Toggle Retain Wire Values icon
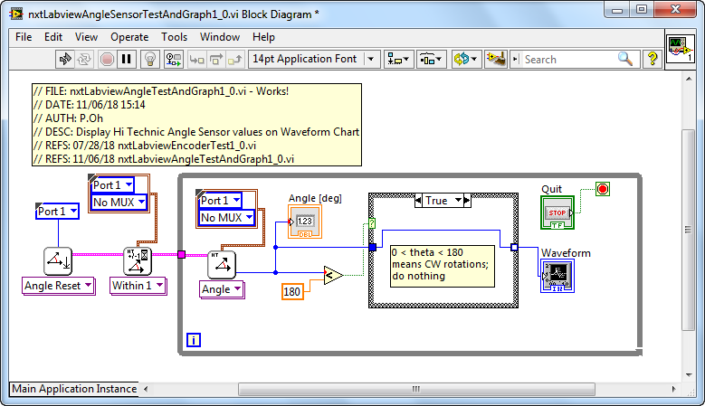Screen dimensions: 705x406 173,60
